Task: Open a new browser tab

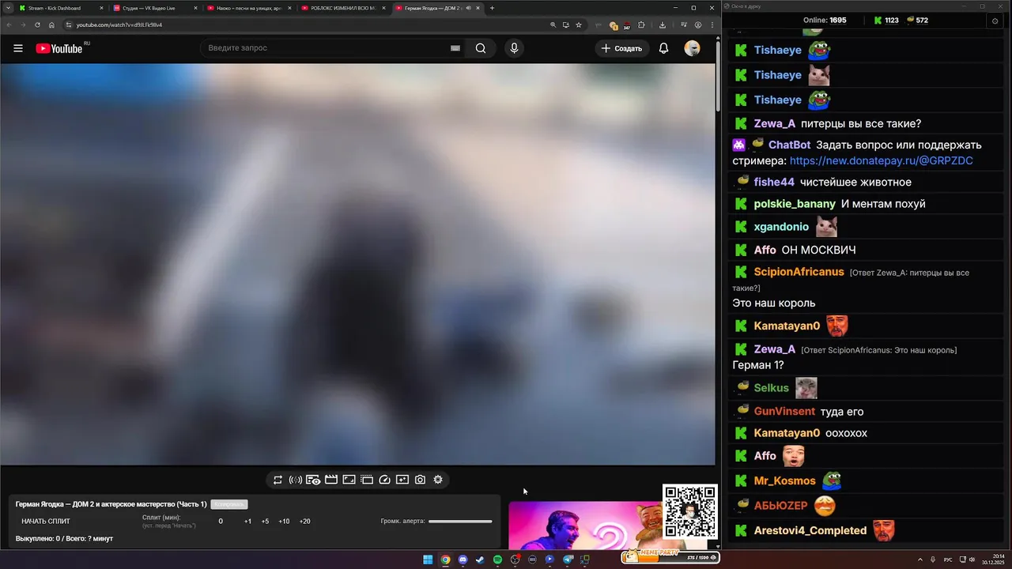Action: (x=492, y=8)
